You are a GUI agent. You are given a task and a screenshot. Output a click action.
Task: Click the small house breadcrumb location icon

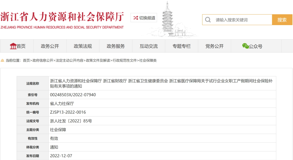click(x=2, y=60)
